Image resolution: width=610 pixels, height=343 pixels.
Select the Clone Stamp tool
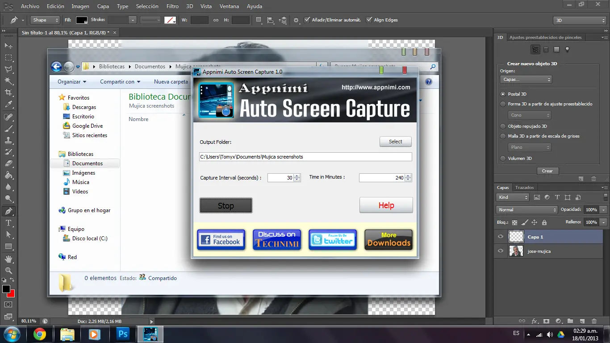point(8,140)
